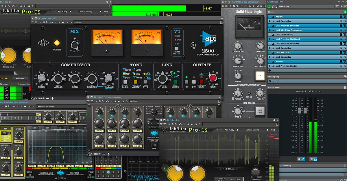347x181 pixels.
Task: Click API 2500 HR headroom control
Action: pos(193,45)
